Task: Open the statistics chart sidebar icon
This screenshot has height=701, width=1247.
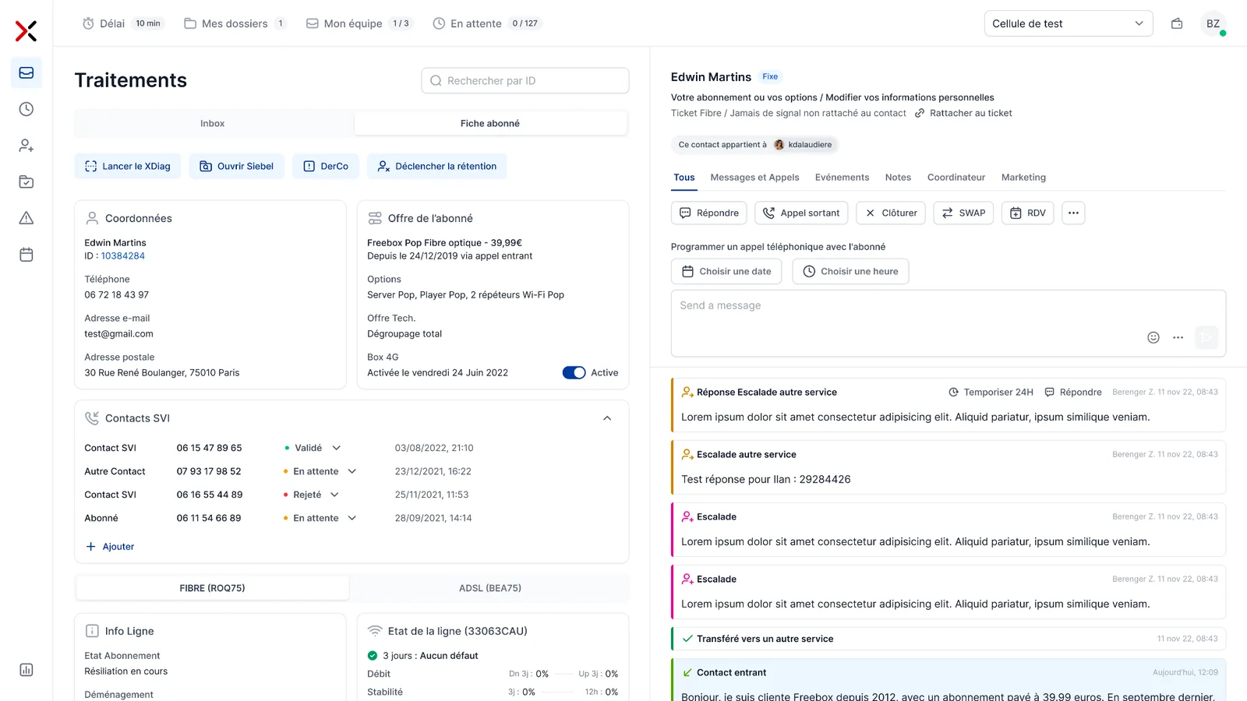Action: point(26,670)
